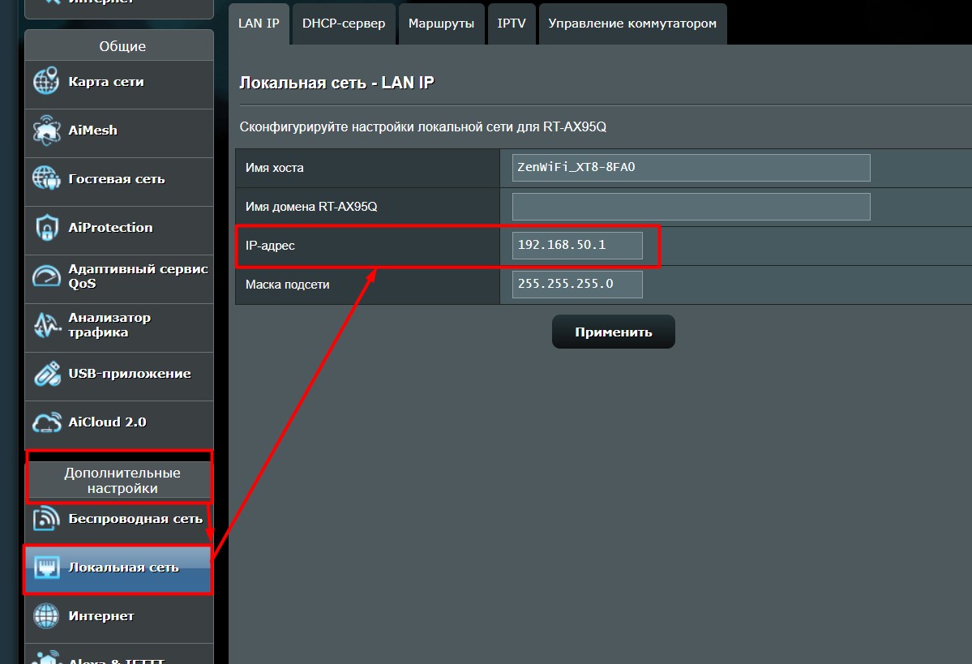Click the USB application icon
Screen dimensions: 972x664
pyautogui.click(x=46, y=374)
